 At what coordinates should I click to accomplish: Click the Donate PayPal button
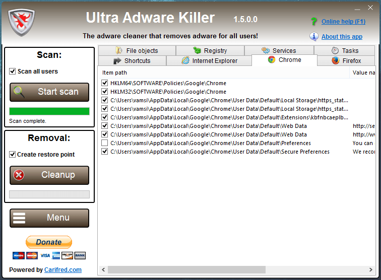click(49, 242)
